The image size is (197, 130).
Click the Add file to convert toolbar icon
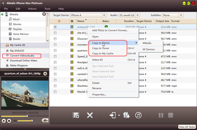click(76, 115)
